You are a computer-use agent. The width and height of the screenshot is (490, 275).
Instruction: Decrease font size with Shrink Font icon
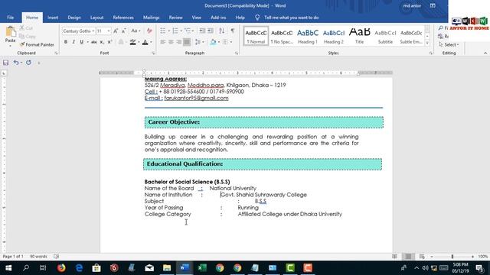tap(124, 31)
